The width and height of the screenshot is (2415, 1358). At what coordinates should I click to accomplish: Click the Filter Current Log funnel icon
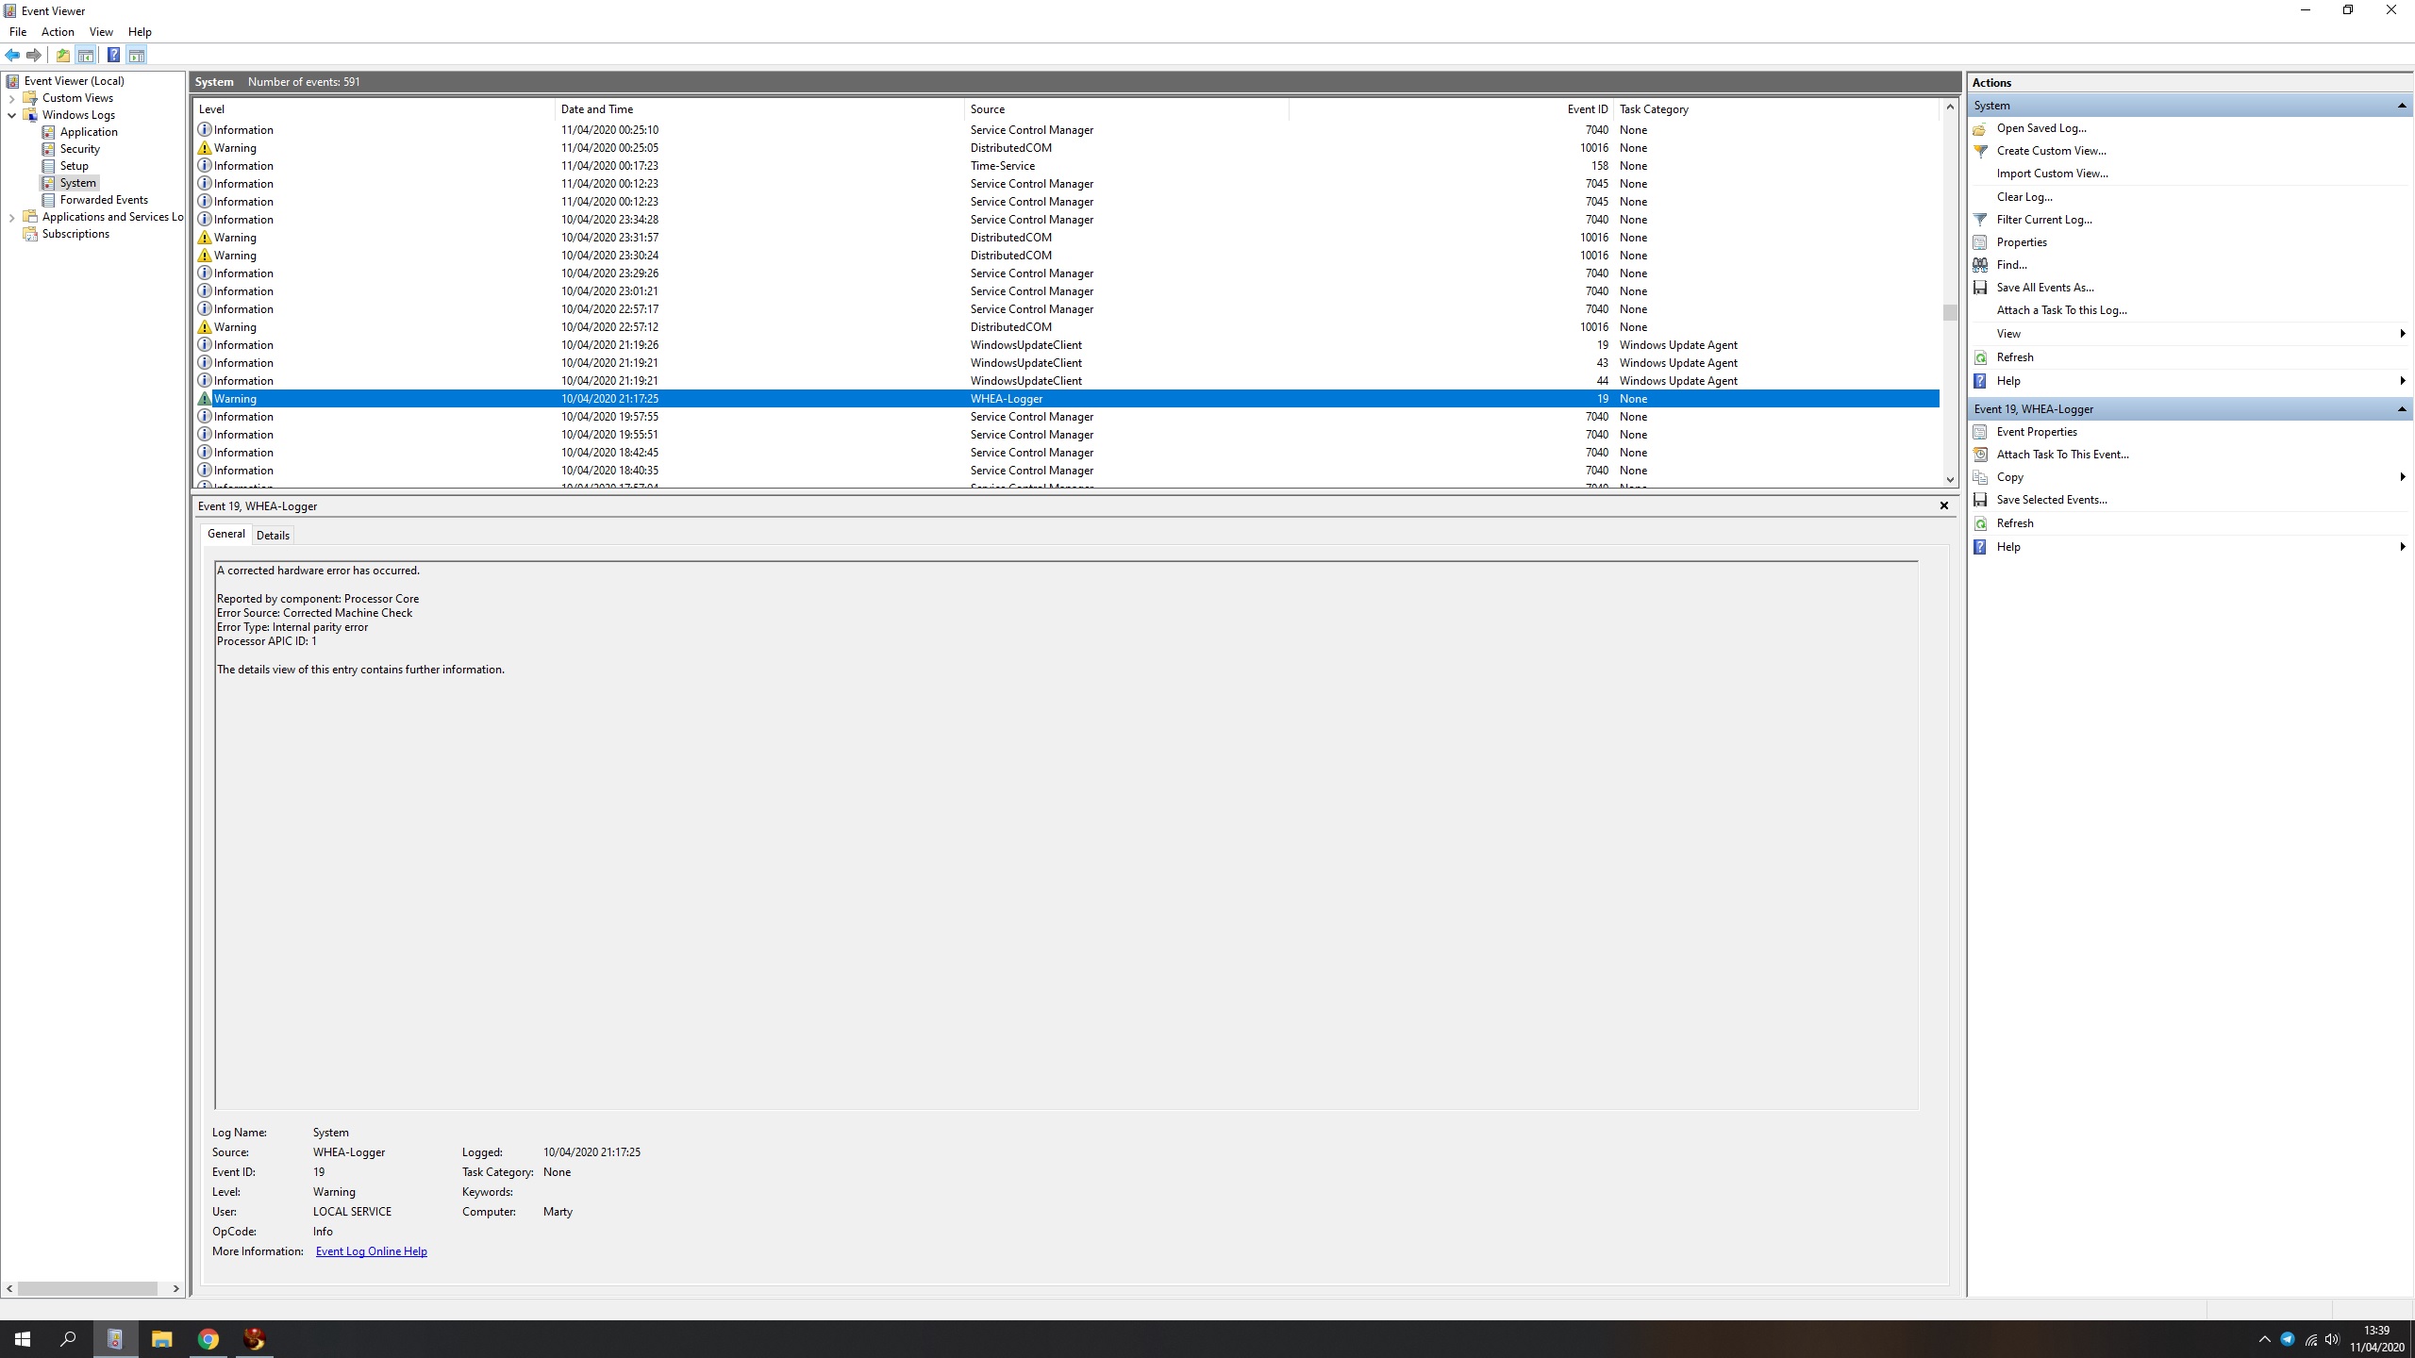[x=1980, y=220]
